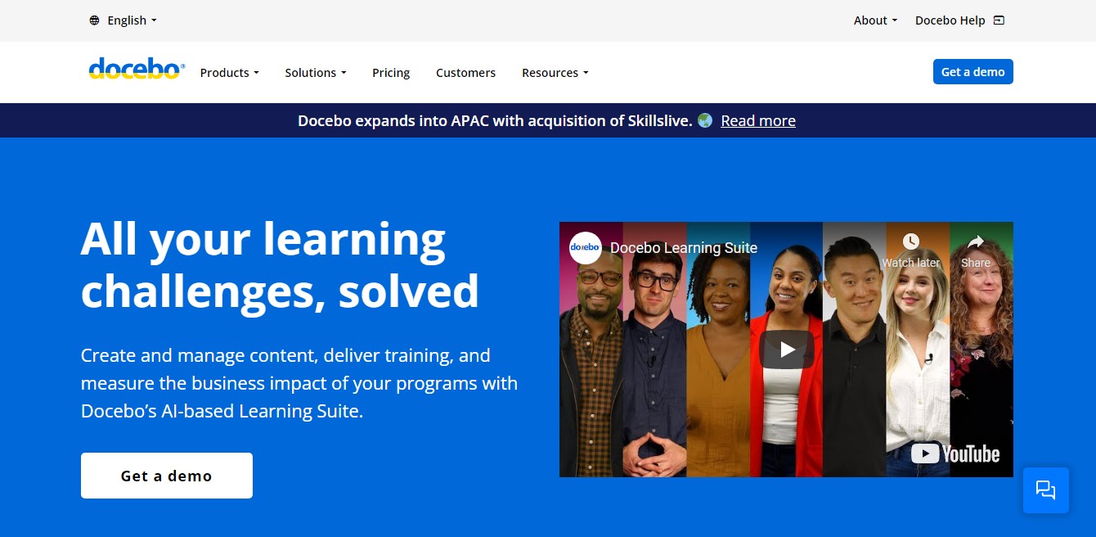Open the Docebo Help link
1096x537 pixels.
coord(950,20)
